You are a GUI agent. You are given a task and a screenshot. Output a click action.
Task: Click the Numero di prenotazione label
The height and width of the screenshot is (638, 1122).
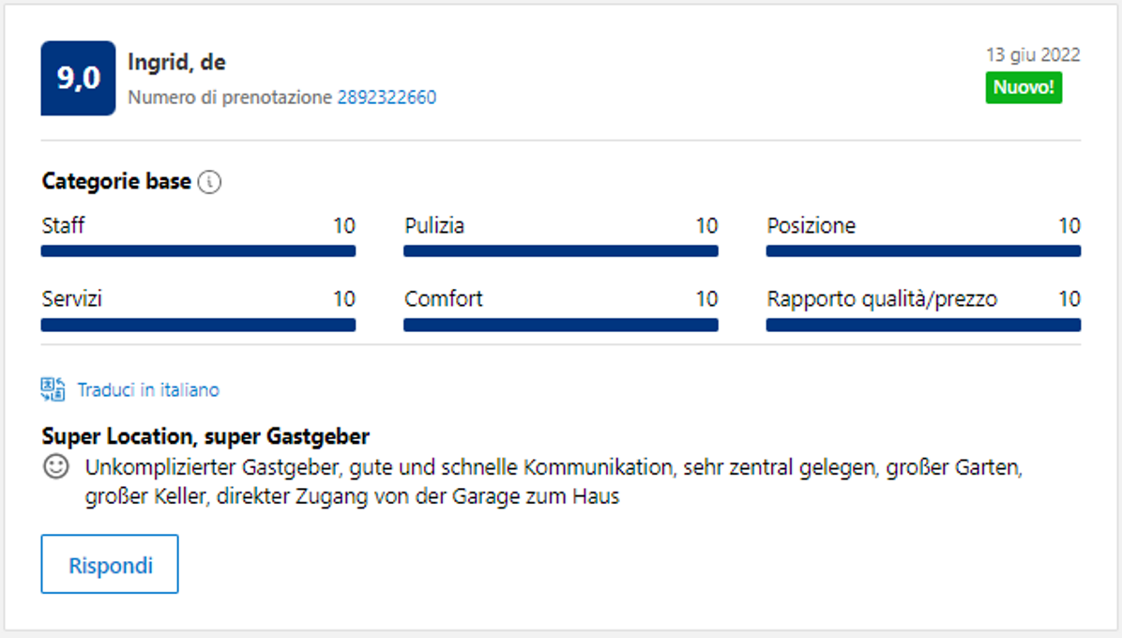[x=230, y=98]
